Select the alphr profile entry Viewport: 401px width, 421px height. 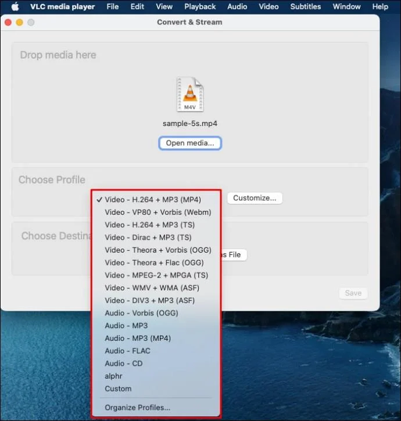(156, 376)
